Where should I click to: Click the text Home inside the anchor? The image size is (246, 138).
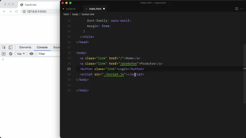coord(130,58)
